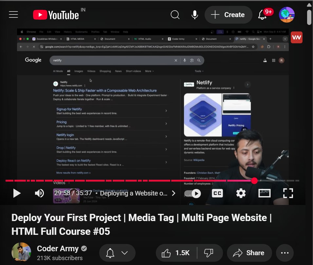Viewport: 313px width, 265px height.
Task: View notifications bell with 9+ badge
Action: pyautogui.click(x=262, y=15)
